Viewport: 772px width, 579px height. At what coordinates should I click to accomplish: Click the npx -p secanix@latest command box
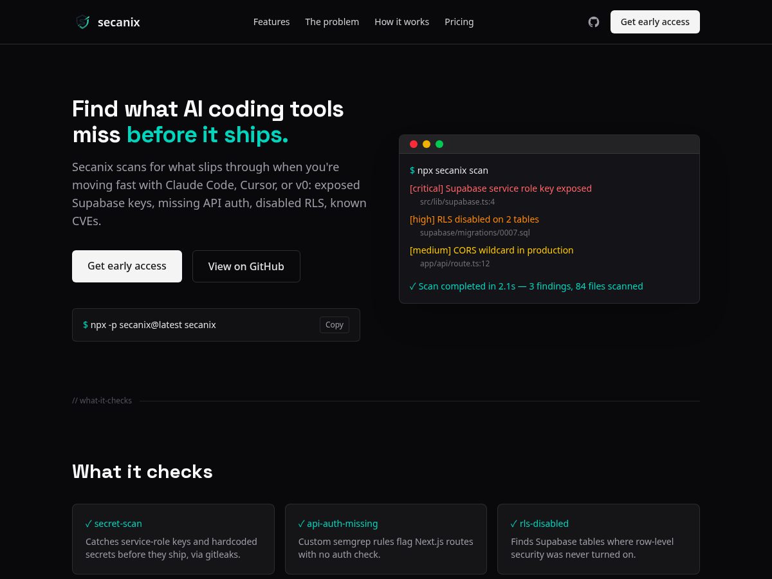[216, 325]
